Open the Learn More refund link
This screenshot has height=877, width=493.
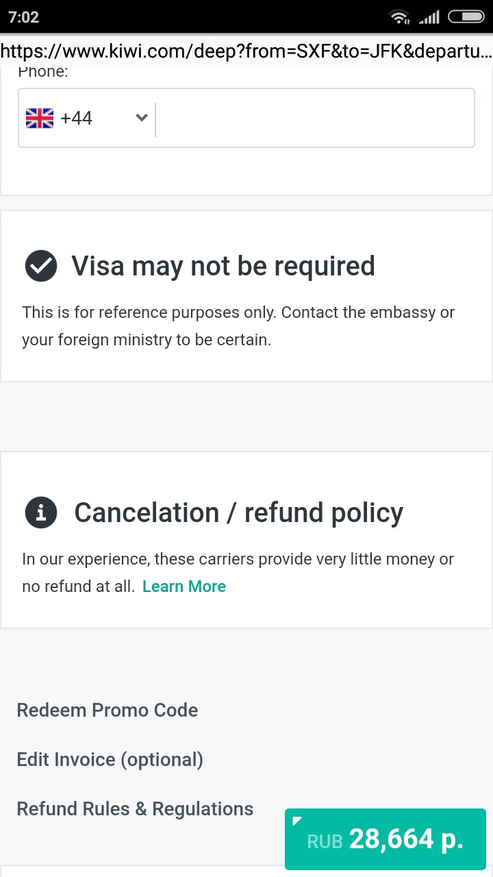pos(184,586)
